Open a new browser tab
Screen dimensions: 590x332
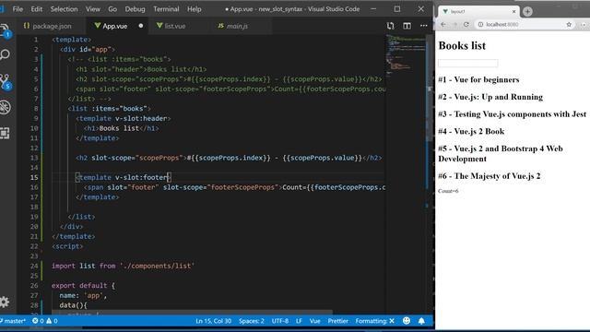coord(527,12)
